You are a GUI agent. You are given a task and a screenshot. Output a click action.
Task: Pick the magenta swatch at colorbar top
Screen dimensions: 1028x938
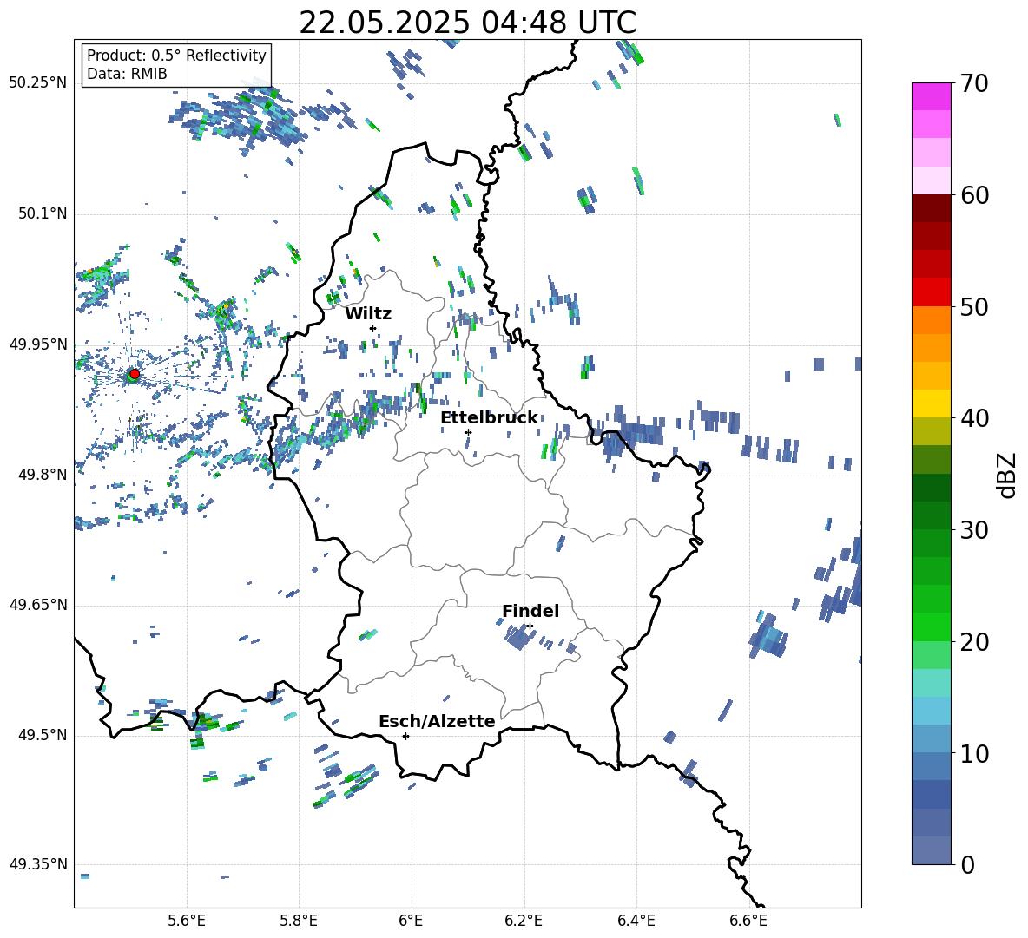click(932, 96)
